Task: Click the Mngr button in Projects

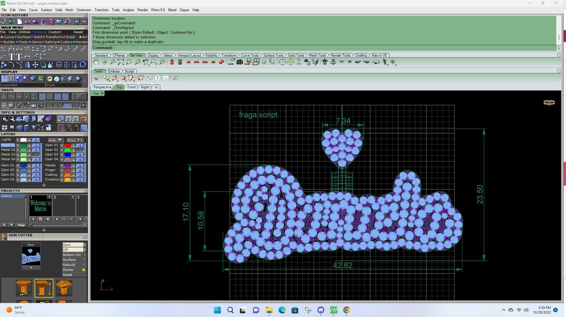Action: tap(21, 225)
